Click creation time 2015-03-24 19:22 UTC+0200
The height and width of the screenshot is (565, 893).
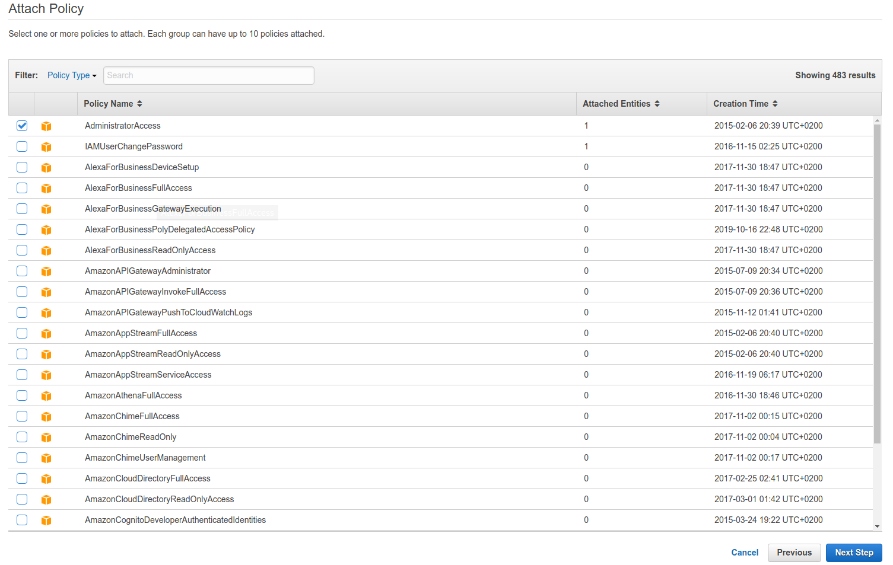[x=768, y=520]
